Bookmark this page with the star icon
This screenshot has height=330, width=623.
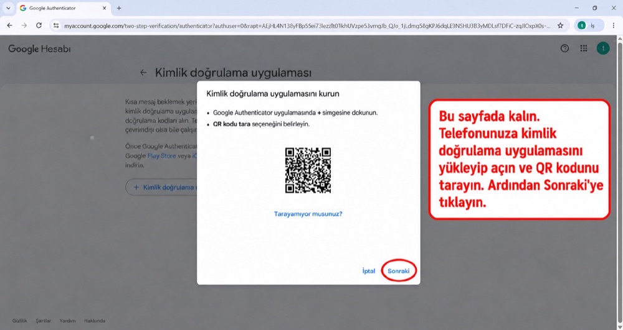pyautogui.click(x=560, y=25)
